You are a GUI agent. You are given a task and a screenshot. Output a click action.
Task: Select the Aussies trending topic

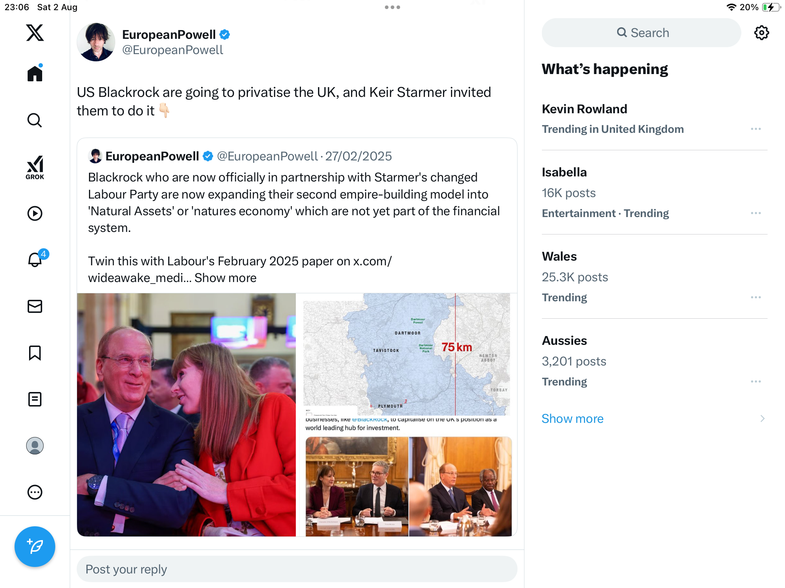coord(564,340)
